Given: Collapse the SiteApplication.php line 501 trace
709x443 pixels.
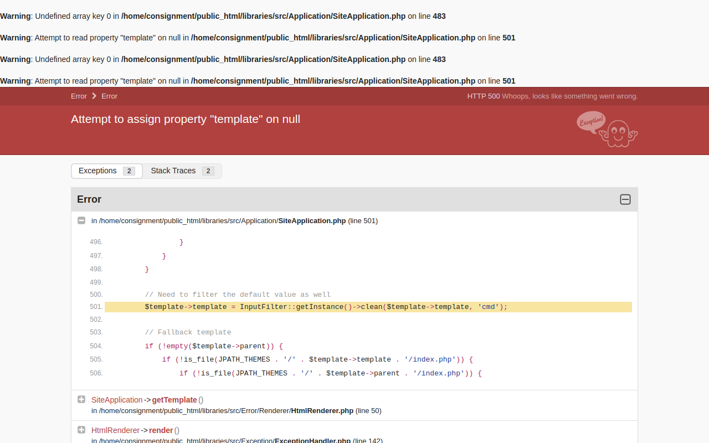Looking at the screenshot, I should tap(81, 220).
